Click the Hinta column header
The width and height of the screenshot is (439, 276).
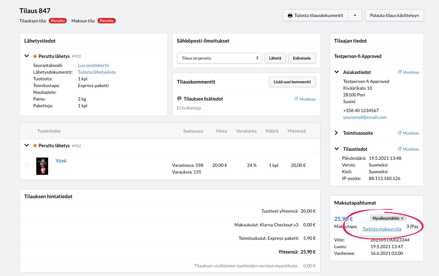(x=222, y=131)
